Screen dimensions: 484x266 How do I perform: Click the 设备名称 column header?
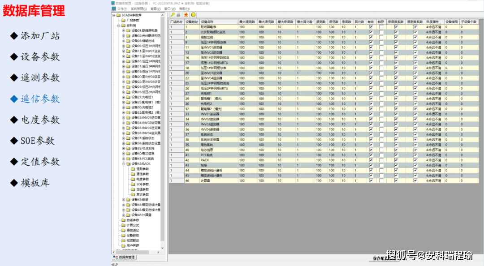[x=219, y=22]
